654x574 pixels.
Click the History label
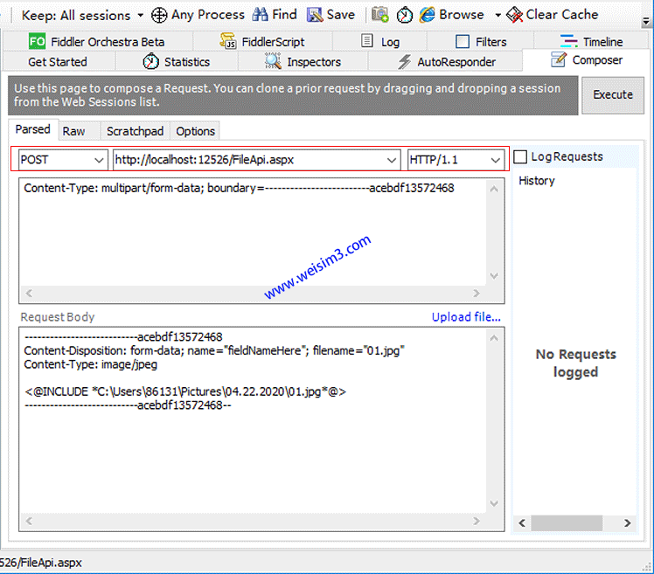[x=536, y=181]
